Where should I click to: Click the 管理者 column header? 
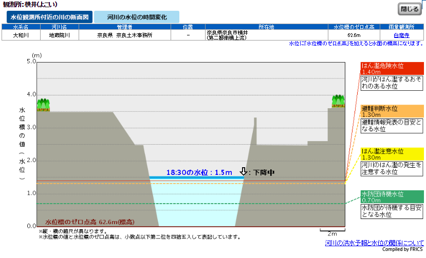coord(125,27)
